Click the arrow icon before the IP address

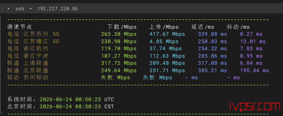point(31,8)
